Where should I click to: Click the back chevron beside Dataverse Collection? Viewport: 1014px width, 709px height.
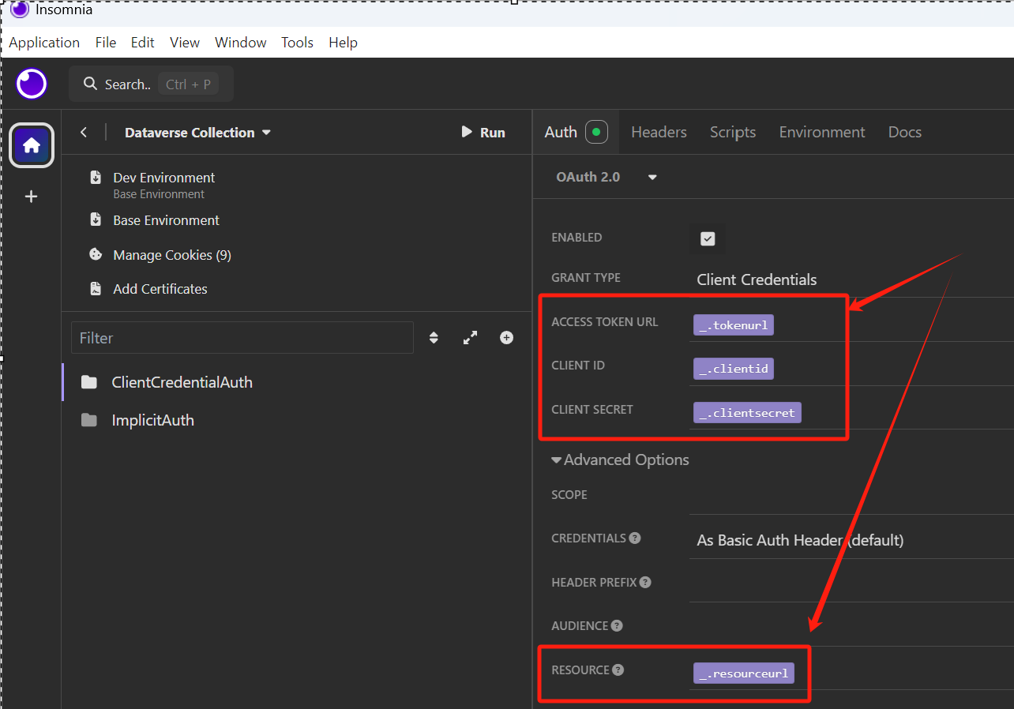[x=84, y=133]
